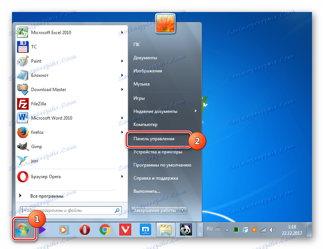Screen dimensions: 324x249
Task: Open Программы по умолчанию
Action: (162, 165)
